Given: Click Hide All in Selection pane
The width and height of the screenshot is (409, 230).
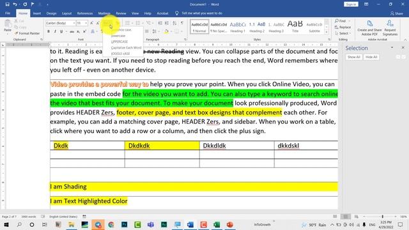Looking at the screenshot, I should 371,57.
